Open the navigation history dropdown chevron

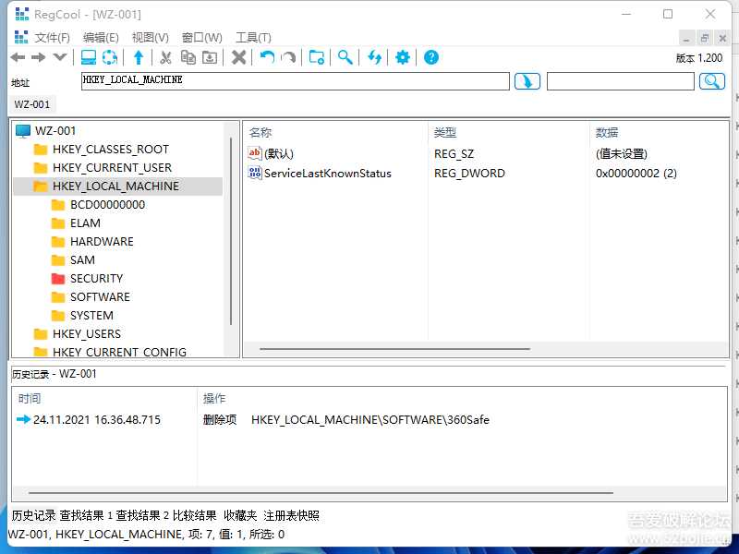point(60,57)
